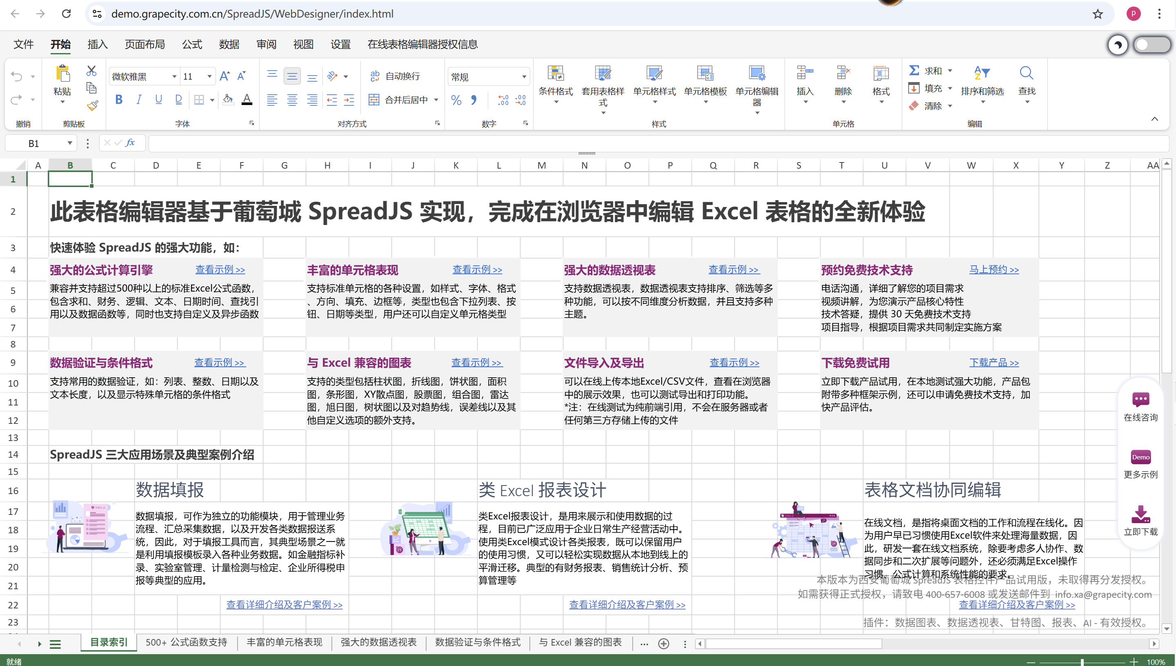This screenshot has height=666, width=1176.
Task: Select the Format Painter brush icon
Action: [x=92, y=106]
